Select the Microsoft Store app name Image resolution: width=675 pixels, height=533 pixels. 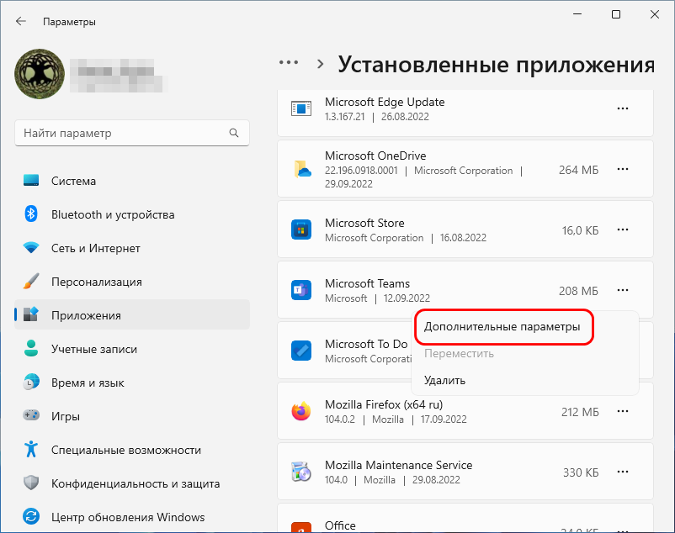click(x=364, y=223)
